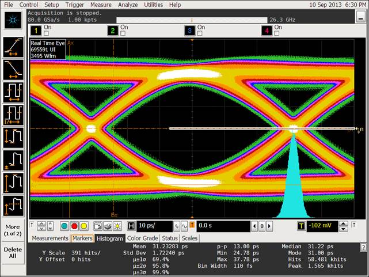Open the Measure menu

tap(101, 5)
